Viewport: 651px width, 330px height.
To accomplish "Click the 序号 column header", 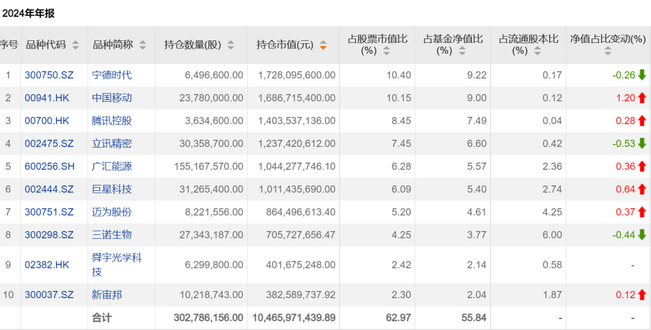I will (8, 45).
